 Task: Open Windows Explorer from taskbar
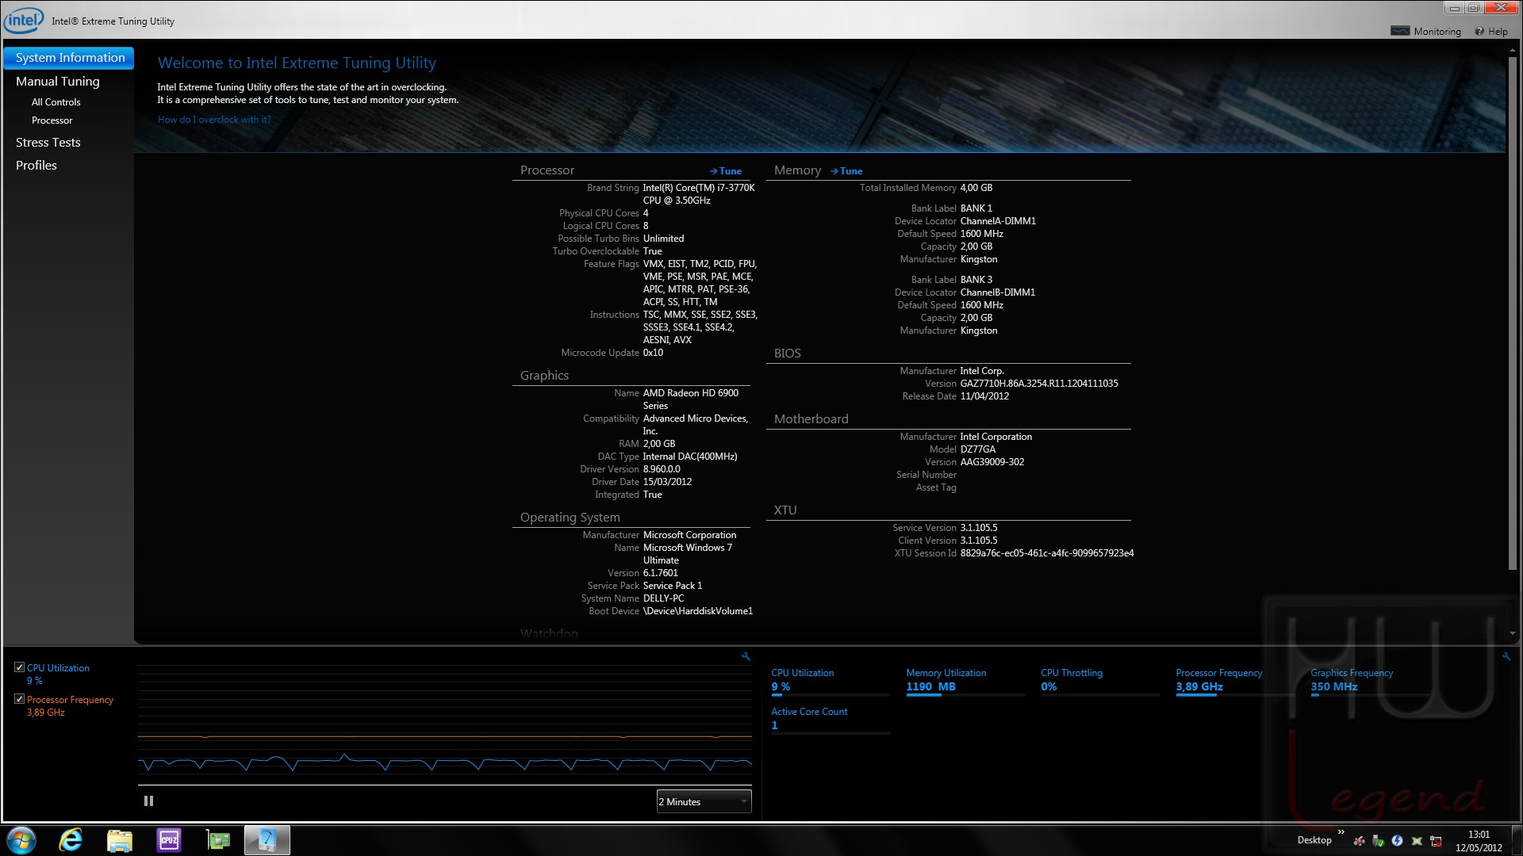tap(120, 840)
